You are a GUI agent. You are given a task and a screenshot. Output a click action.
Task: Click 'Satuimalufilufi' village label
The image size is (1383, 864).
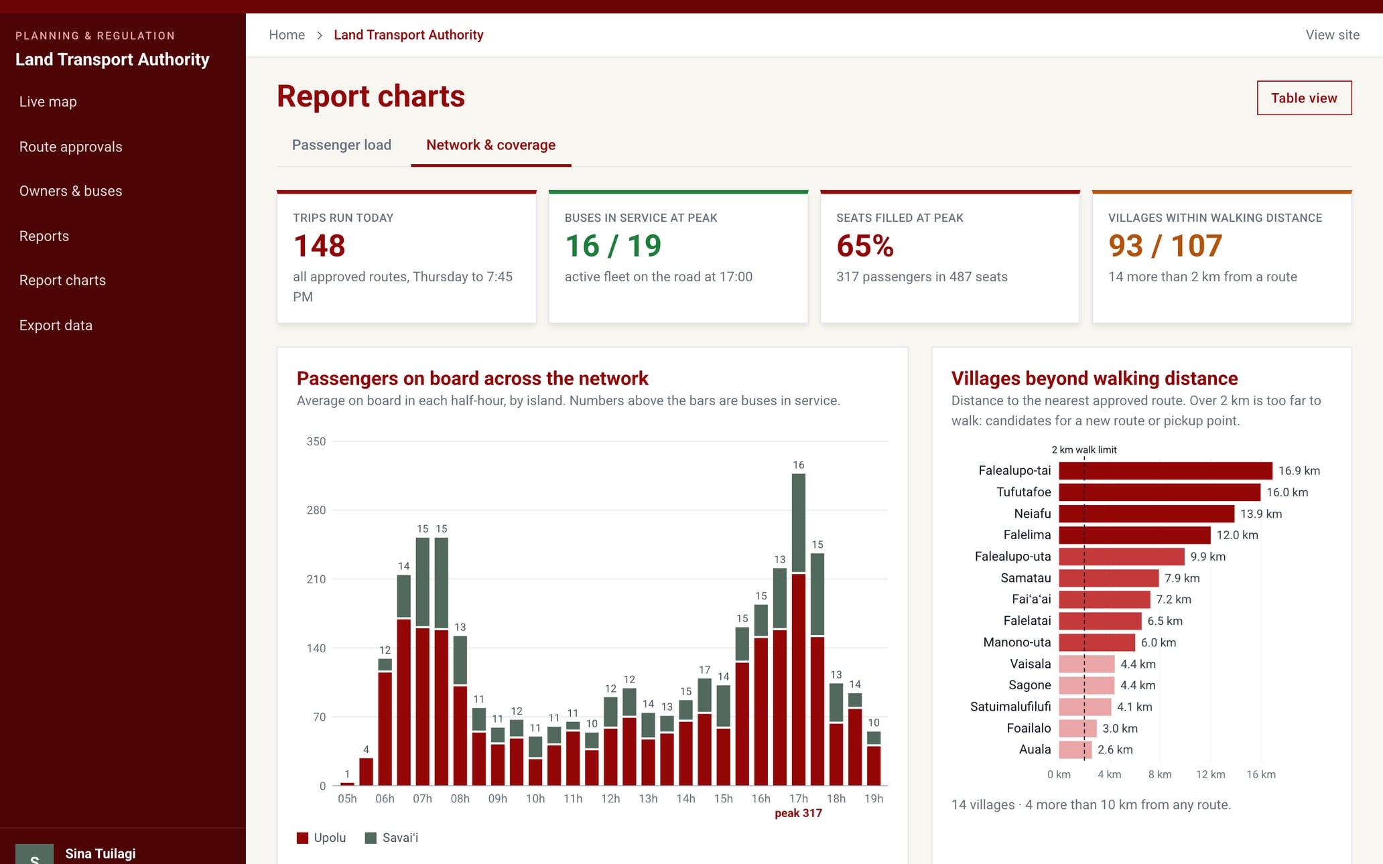pyautogui.click(x=1010, y=707)
